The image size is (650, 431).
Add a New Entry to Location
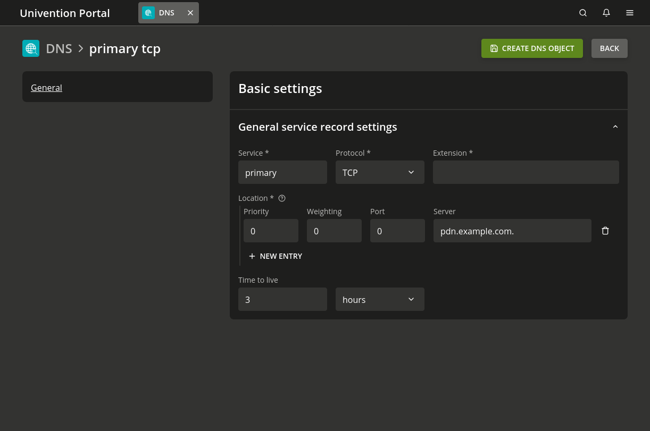point(276,256)
